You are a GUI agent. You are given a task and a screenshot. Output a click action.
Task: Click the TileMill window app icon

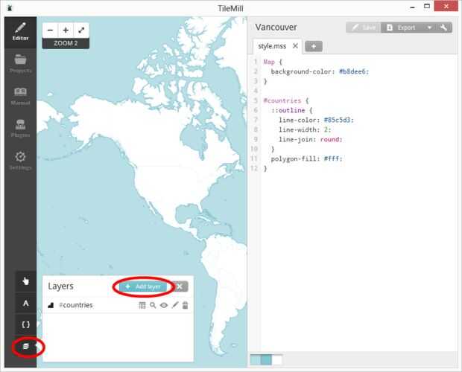[x=10, y=8]
